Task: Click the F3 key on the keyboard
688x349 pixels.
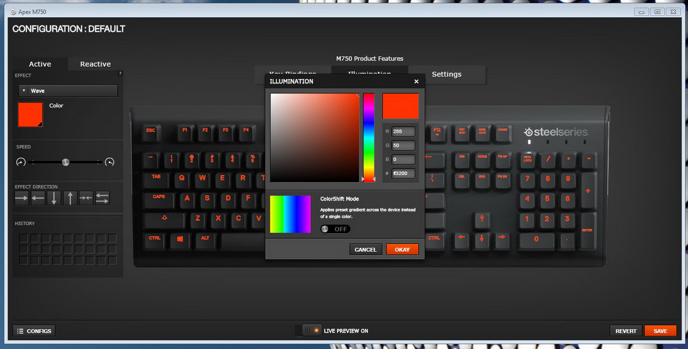Action: (x=225, y=132)
